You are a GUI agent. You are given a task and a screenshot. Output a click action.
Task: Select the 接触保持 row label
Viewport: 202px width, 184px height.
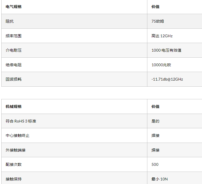coord(14,179)
